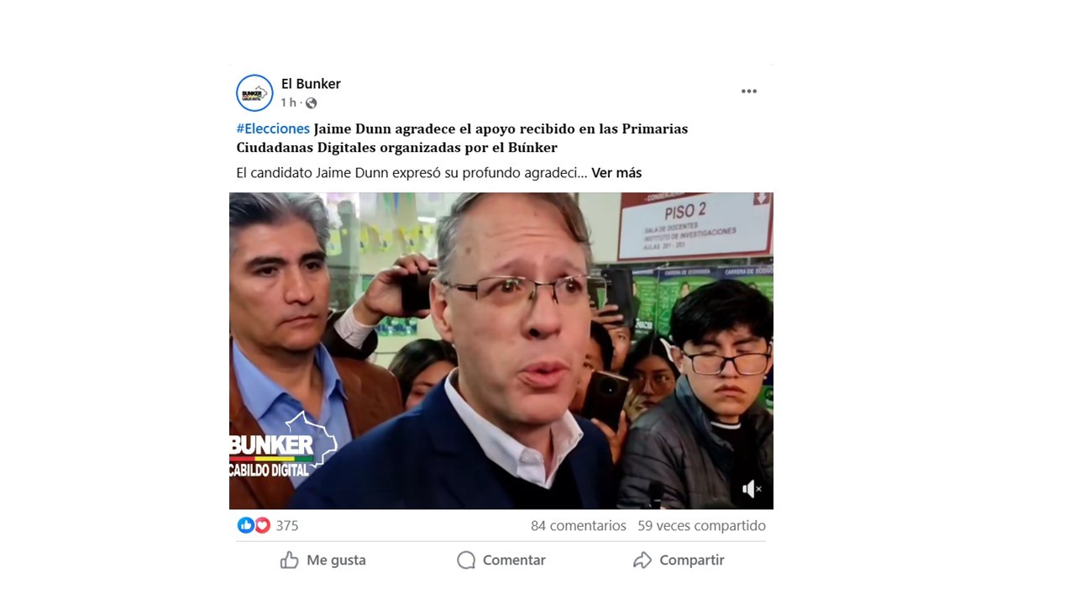Open the #Elecciones hashtag
This screenshot has width=1075, height=605.
tap(273, 129)
